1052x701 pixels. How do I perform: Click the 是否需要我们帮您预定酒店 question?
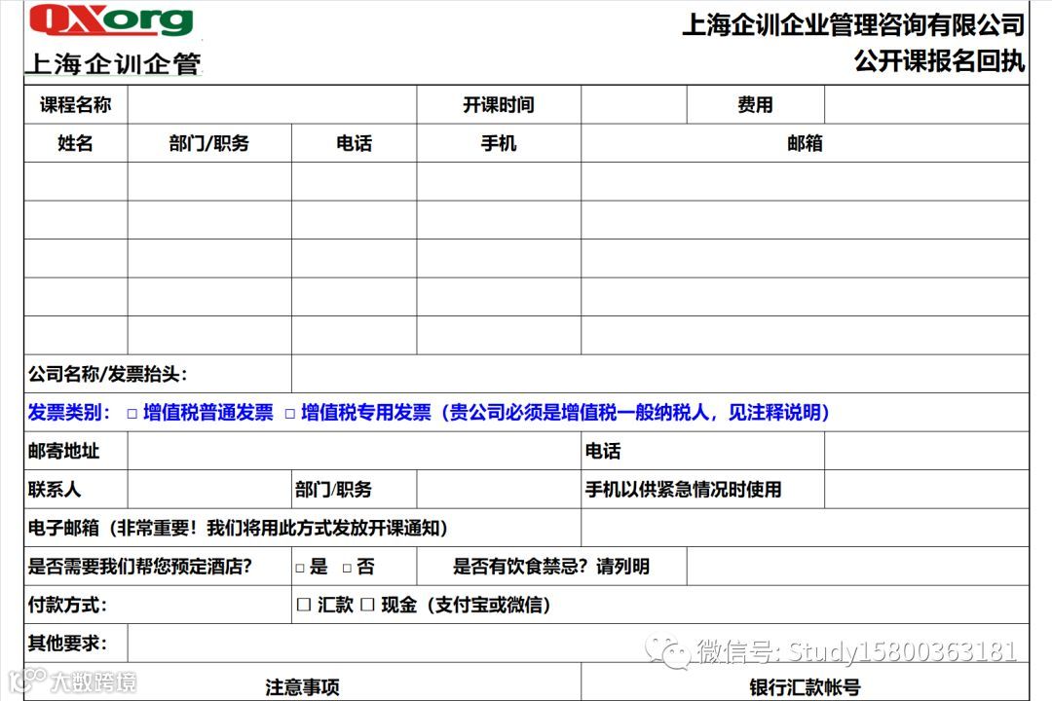pos(139,567)
